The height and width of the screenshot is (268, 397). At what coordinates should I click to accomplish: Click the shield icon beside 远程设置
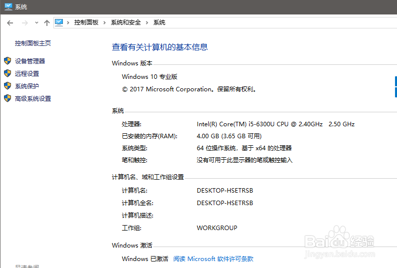pos(7,73)
